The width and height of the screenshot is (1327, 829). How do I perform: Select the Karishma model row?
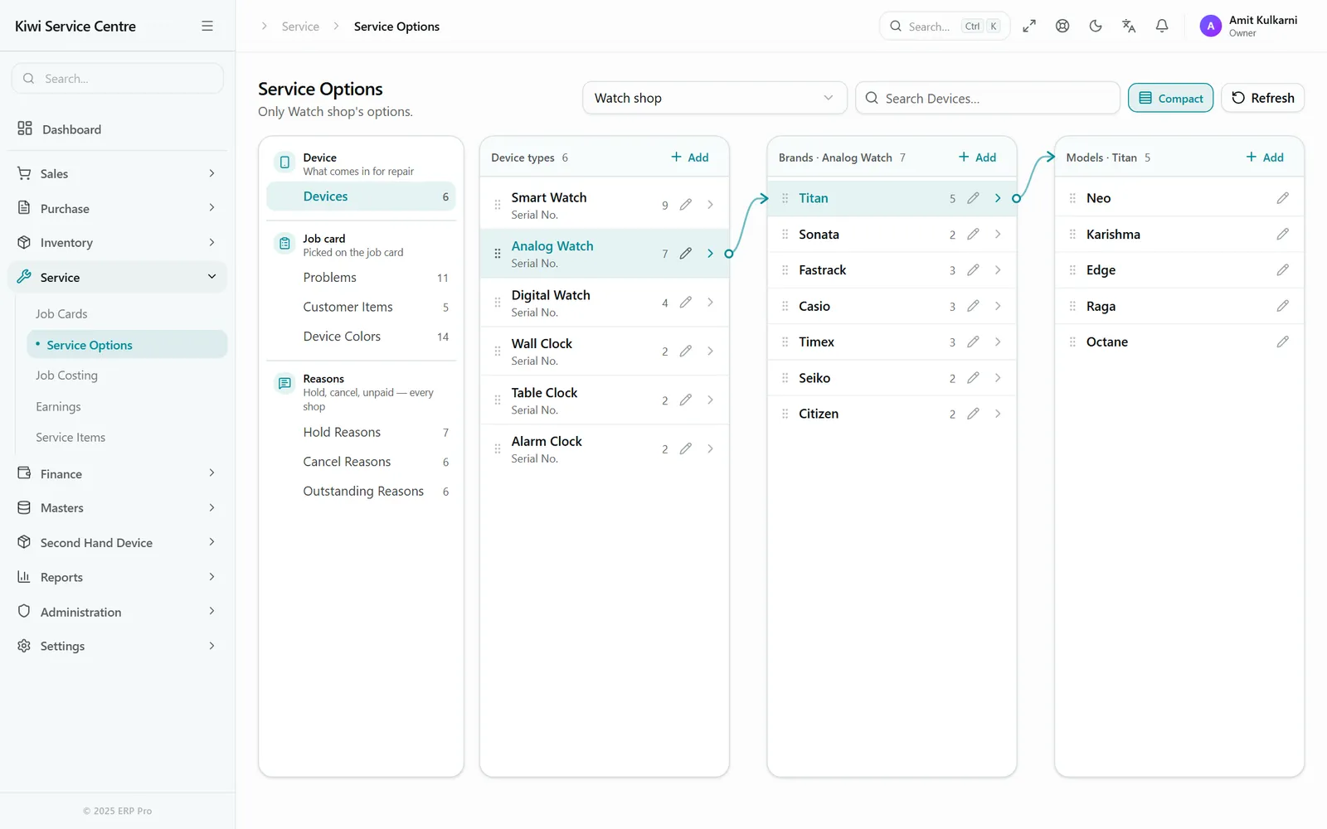(x=1179, y=235)
